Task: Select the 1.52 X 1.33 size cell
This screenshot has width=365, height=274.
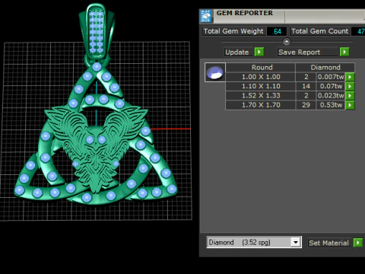Action: coord(261,96)
